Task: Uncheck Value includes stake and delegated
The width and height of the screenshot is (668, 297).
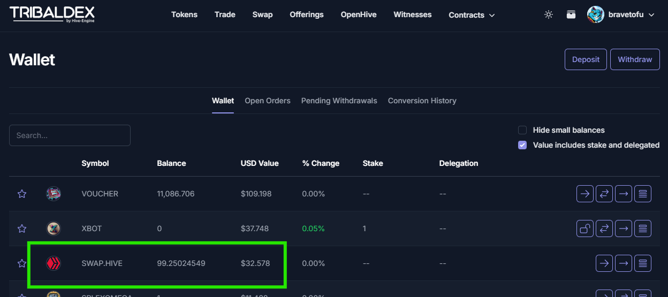Action: (522, 145)
